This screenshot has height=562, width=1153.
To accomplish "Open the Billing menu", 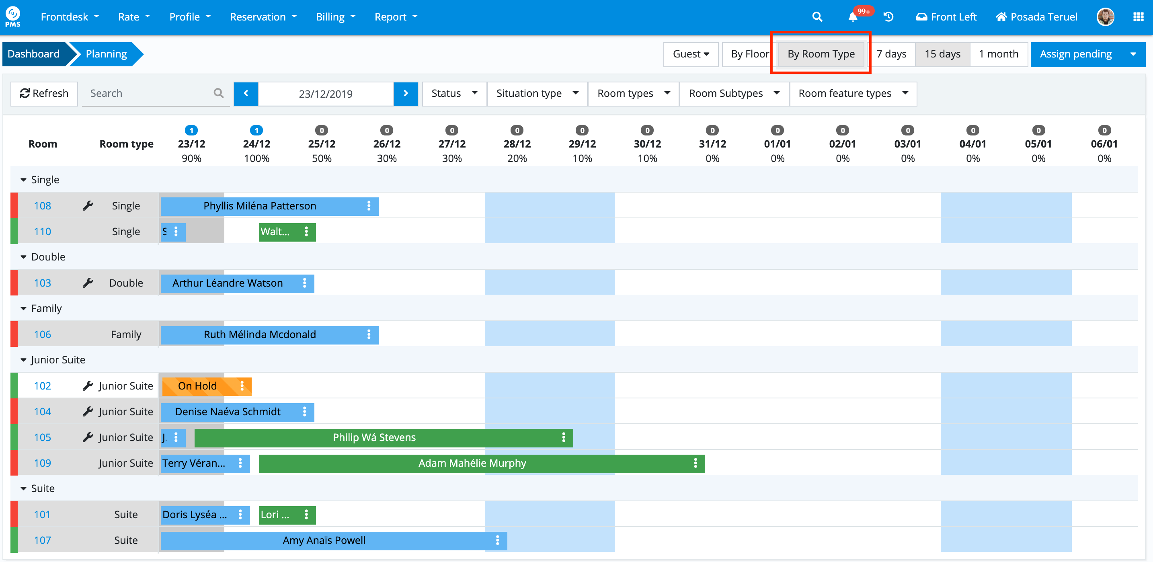I will click(x=335, y=17).
